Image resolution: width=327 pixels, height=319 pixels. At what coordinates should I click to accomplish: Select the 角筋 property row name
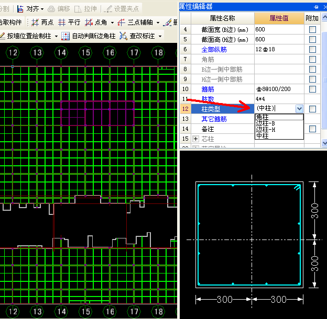208,60
